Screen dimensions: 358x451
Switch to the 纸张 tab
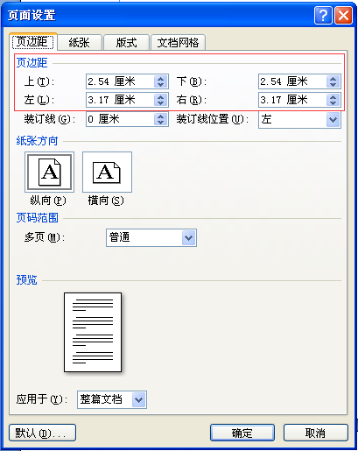pyautogui.click(x=80, y=43)
